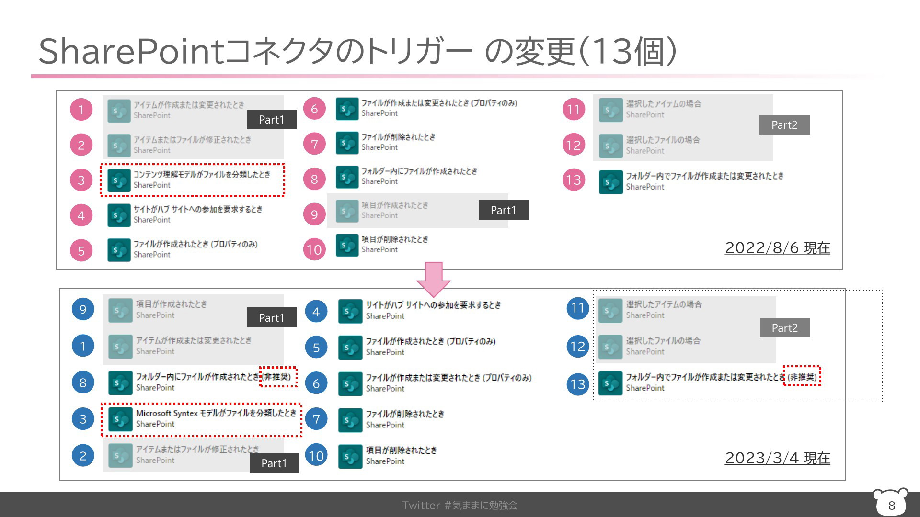Select greyed SharePoint icon for 選択したアイテムの場合, 2023/3/4 list

click(x=610, y=311)
